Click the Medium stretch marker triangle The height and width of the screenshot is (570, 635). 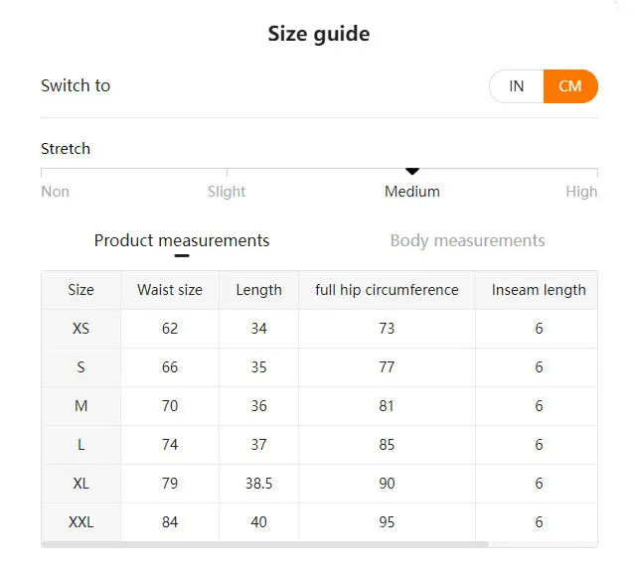pyautogui.click(x=412, y=172)
